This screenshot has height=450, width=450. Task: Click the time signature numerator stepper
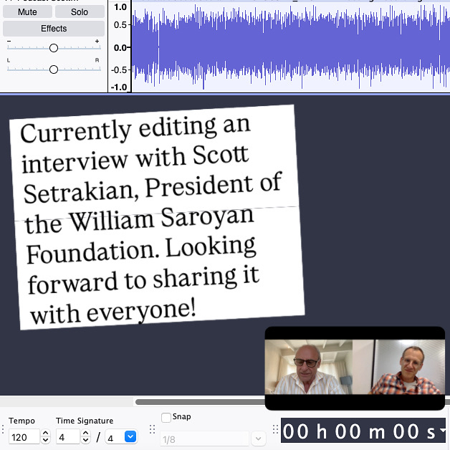86,436
